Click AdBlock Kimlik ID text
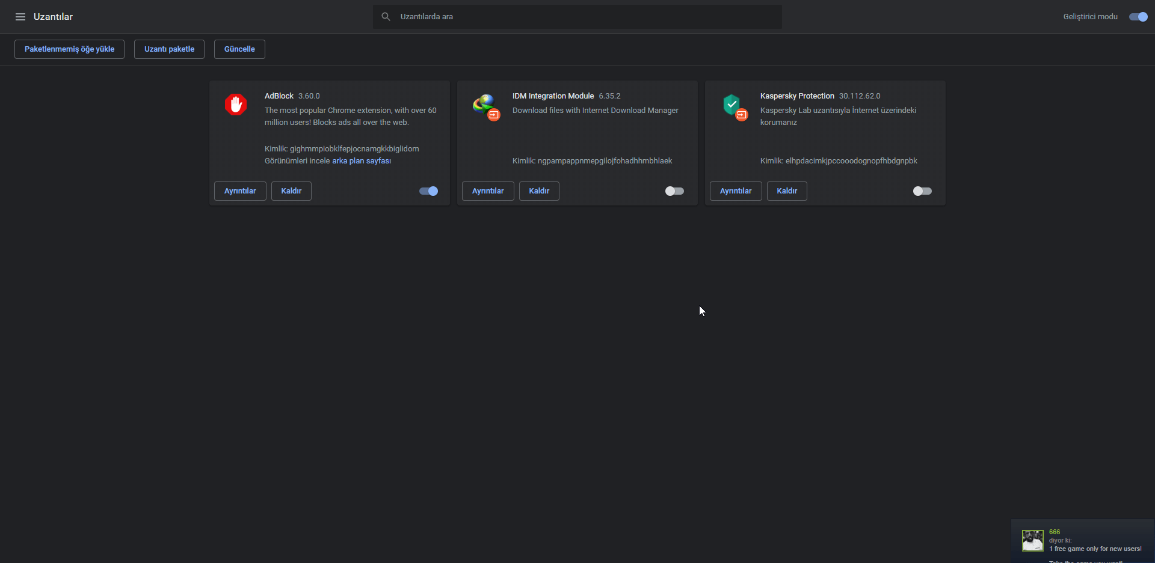Image resolution: width=1155 pixels, height=563 pixels. (x=342, y=149)
